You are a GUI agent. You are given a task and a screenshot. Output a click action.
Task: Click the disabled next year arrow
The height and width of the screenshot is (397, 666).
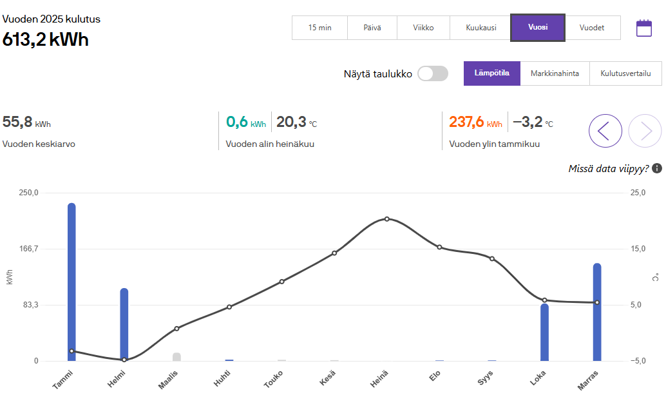pos(645,131)
